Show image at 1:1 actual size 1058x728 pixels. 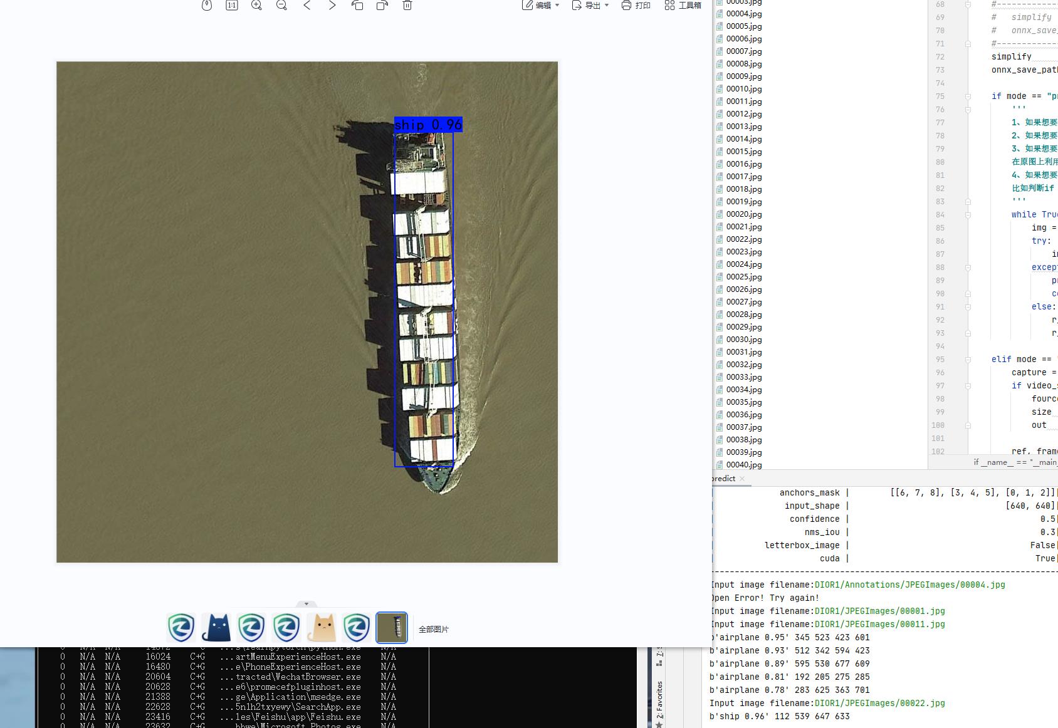[232, 5]
